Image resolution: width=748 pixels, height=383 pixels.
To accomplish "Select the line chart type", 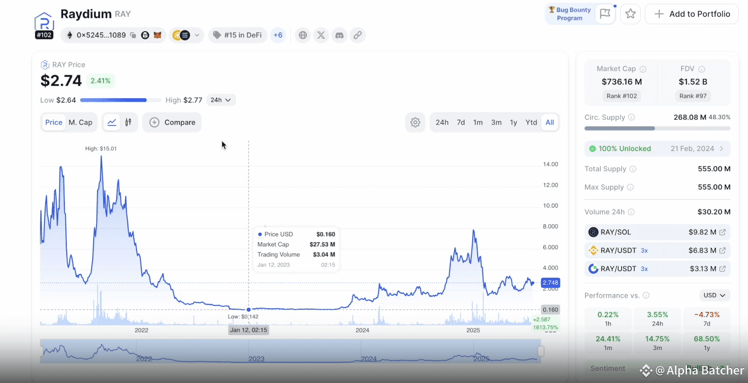I will point(111,122).
